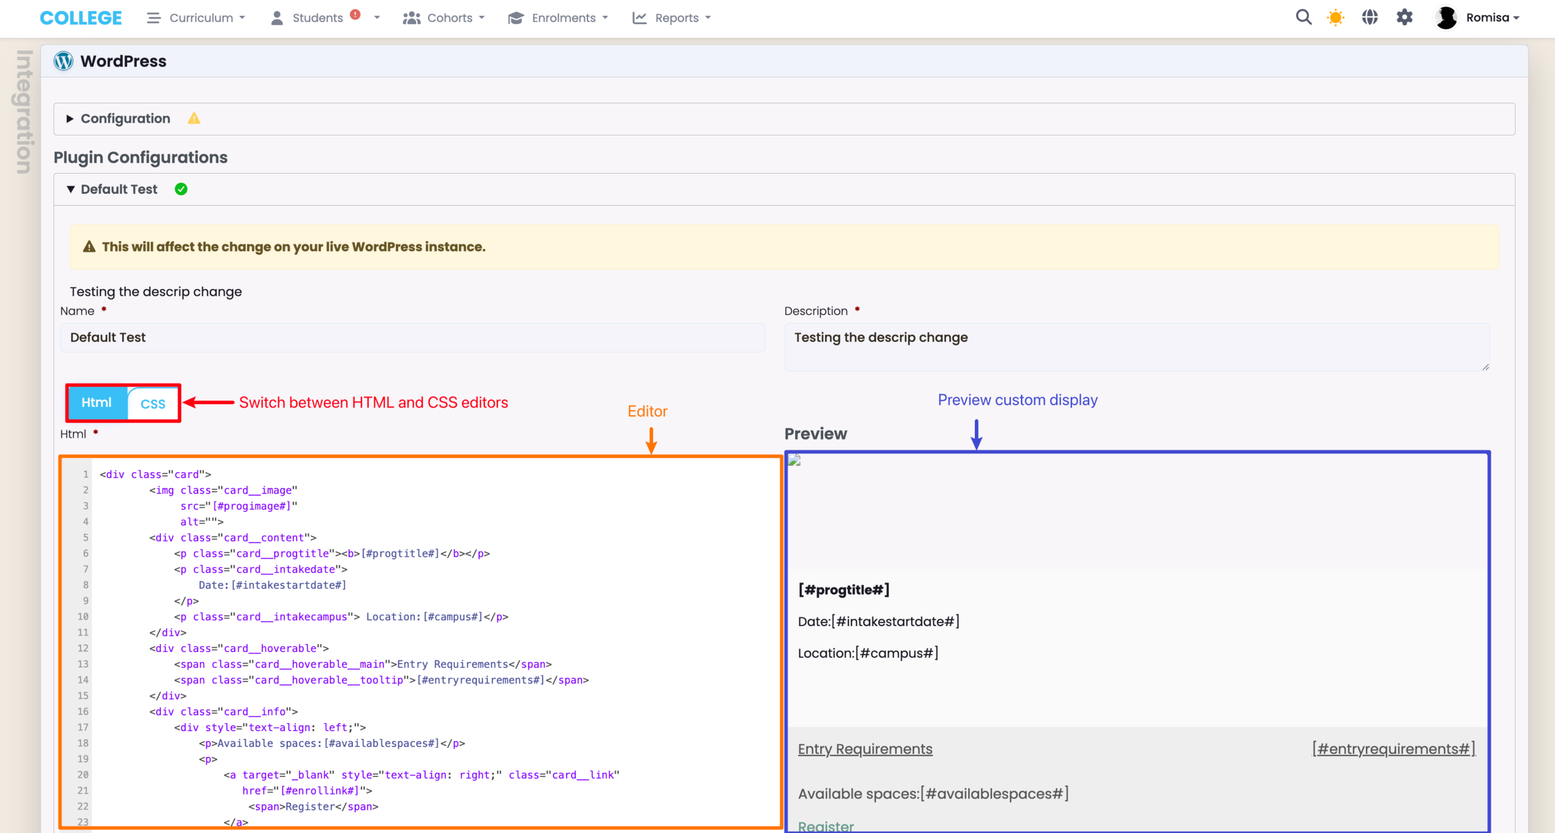The image size is (1555, 833).
Task: Click the WordPress logo icon
Action: coord(63,61)
